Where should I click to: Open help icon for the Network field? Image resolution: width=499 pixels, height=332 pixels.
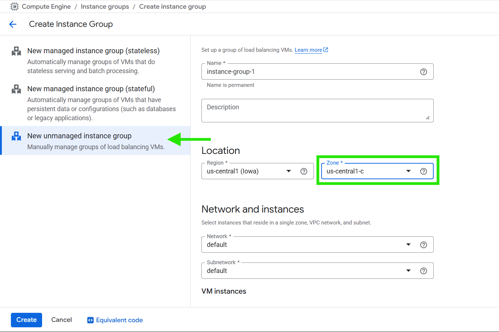(423, 245)
